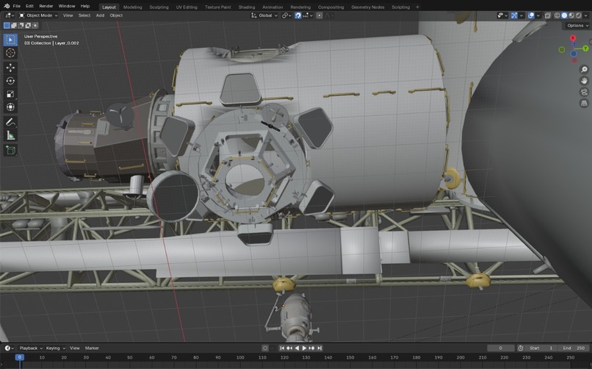592x369 pixels.
Task: Switch to the Sculpting workspace tab
Action: point(159,7)
